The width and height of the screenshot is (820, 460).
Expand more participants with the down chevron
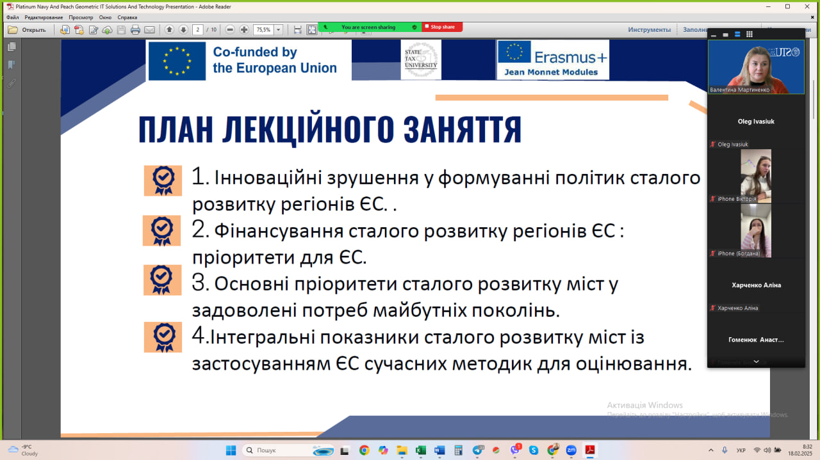point(756,361)
